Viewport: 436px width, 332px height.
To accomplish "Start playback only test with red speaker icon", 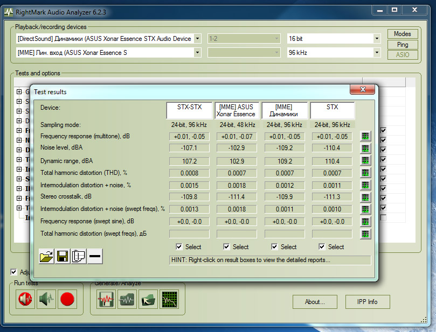I will [25, 299].
